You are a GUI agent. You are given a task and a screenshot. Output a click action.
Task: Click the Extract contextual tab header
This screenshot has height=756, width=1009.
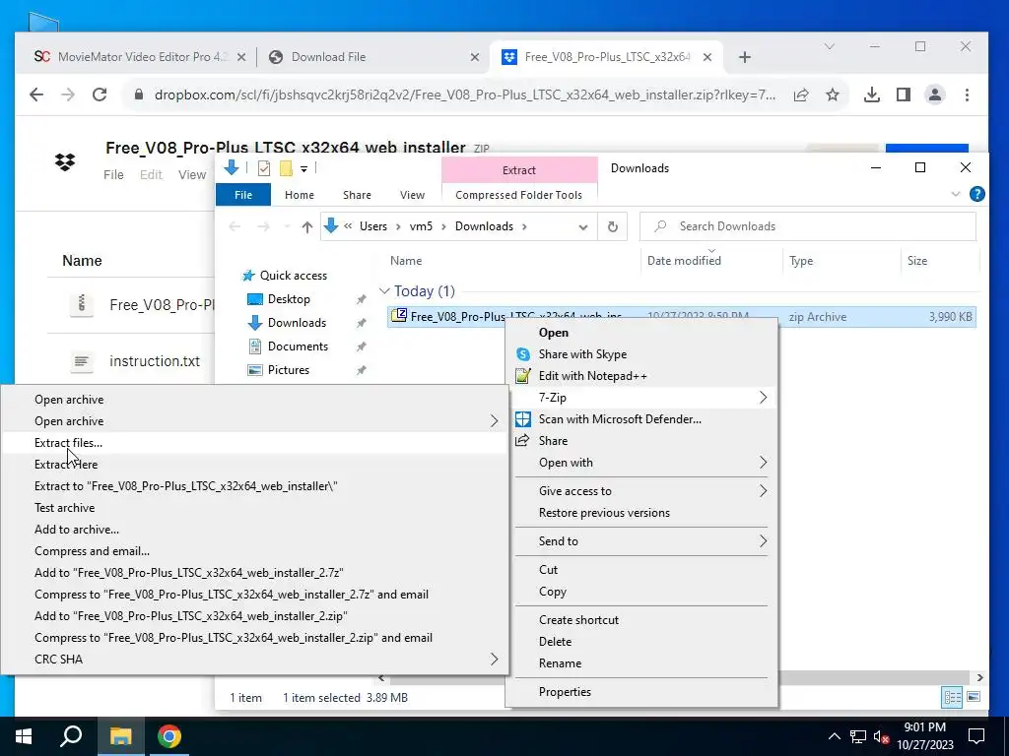pyautogui.click(x=519, y=169)
